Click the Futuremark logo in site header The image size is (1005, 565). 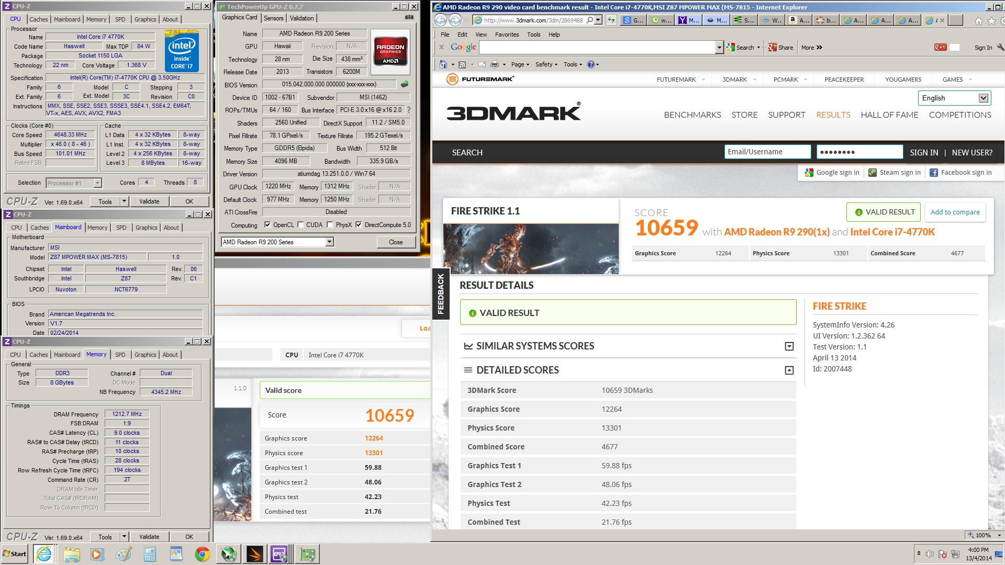[x=480, y=79]
